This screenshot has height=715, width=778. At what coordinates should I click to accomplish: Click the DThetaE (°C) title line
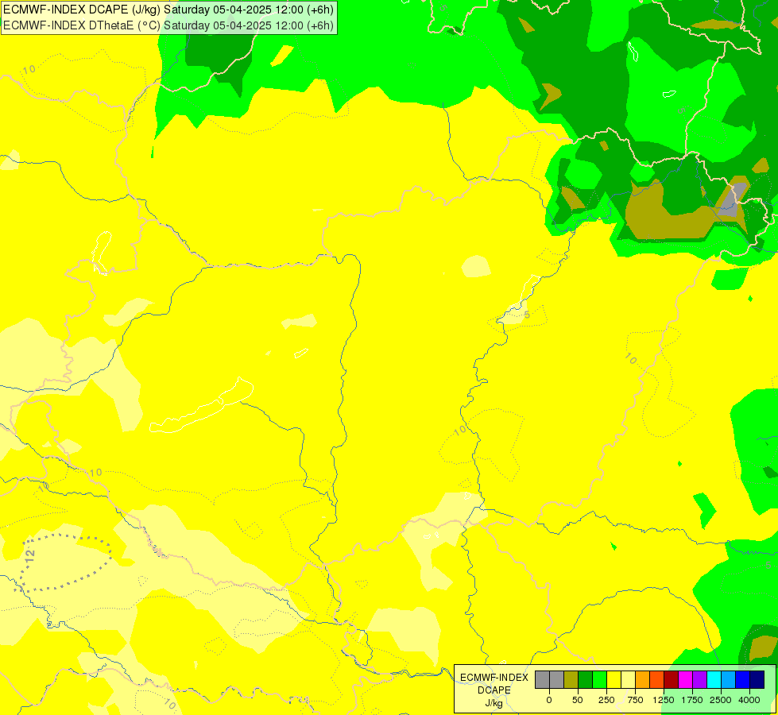[x=168, y=25]
